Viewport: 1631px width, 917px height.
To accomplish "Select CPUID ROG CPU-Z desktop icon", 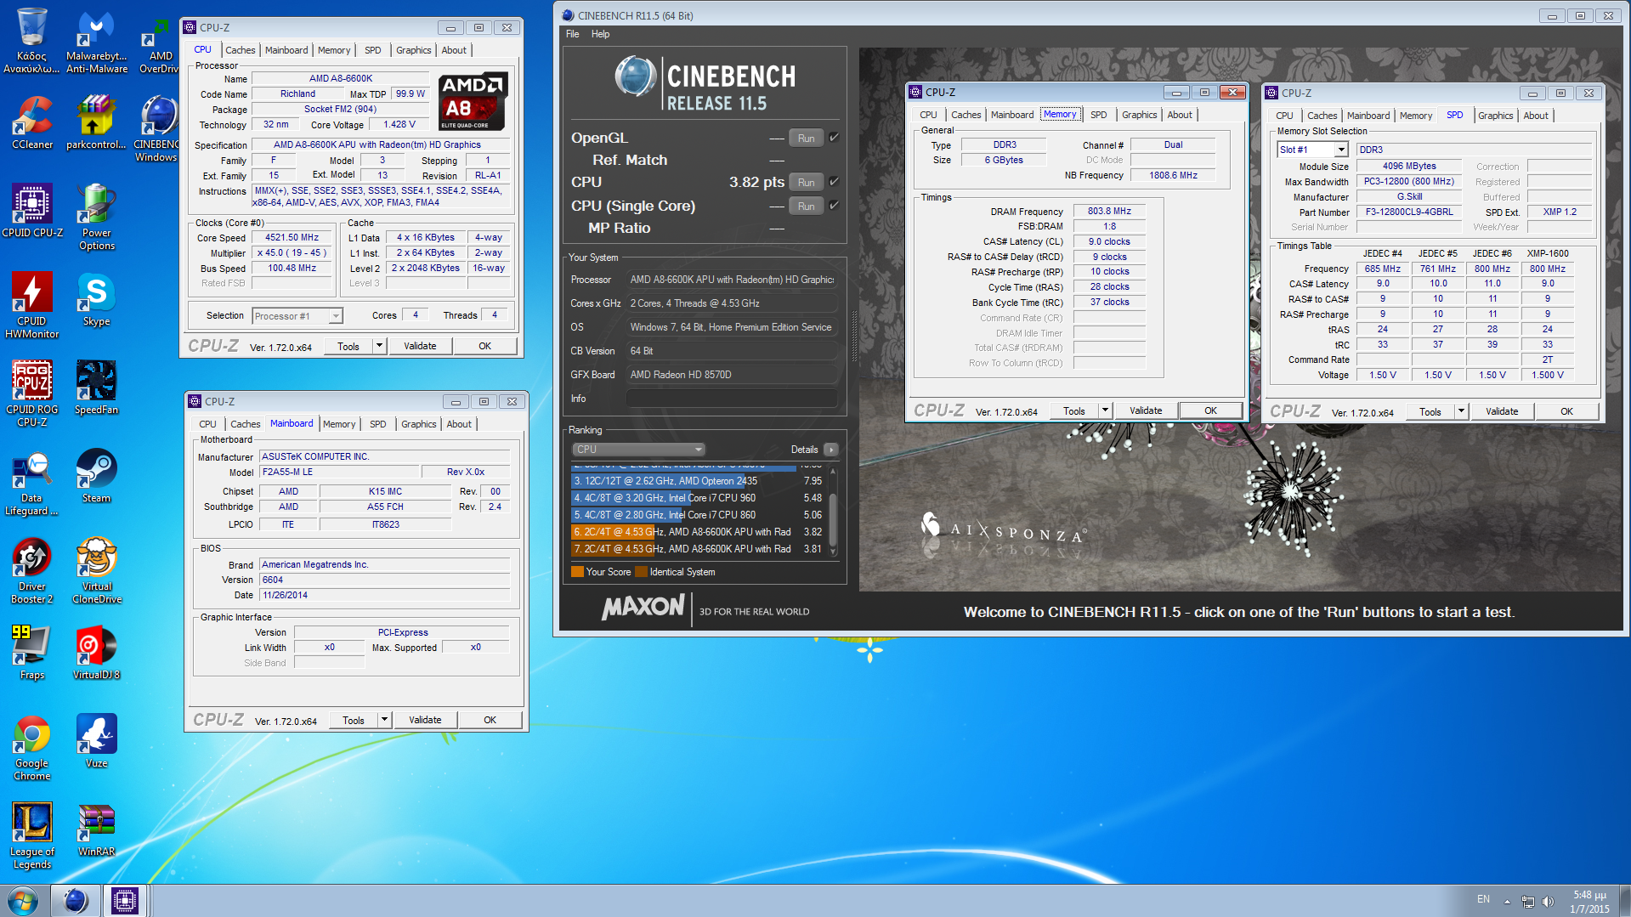I will pos(31,393).
